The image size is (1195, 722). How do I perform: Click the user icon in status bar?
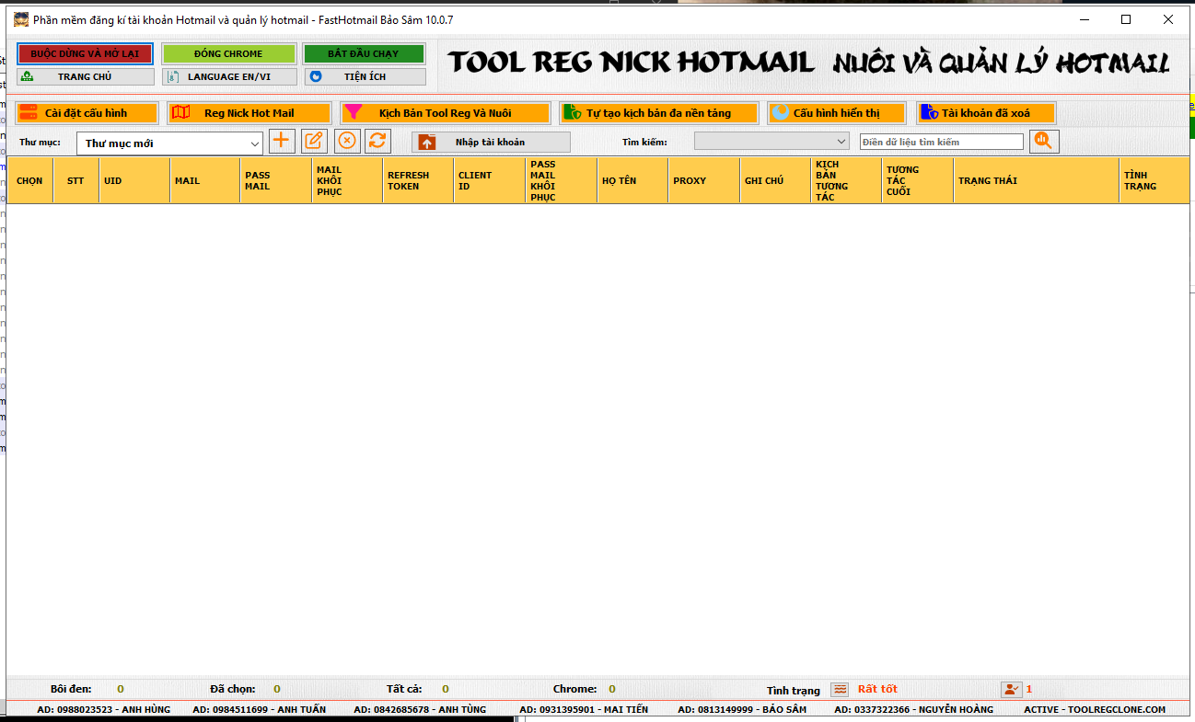1012,689
